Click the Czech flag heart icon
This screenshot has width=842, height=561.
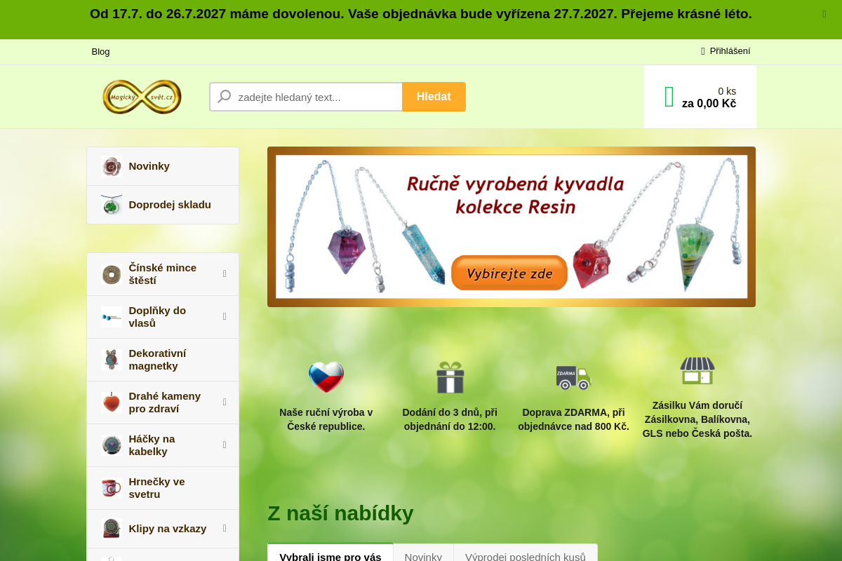326,377
